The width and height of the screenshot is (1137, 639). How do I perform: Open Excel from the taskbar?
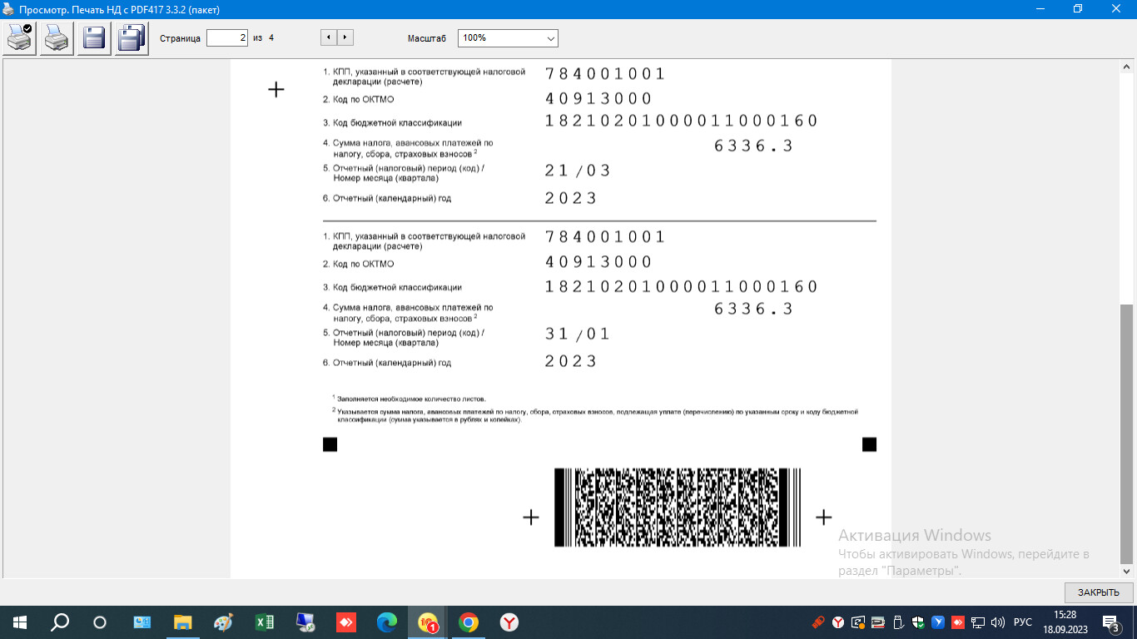(264, 622)
